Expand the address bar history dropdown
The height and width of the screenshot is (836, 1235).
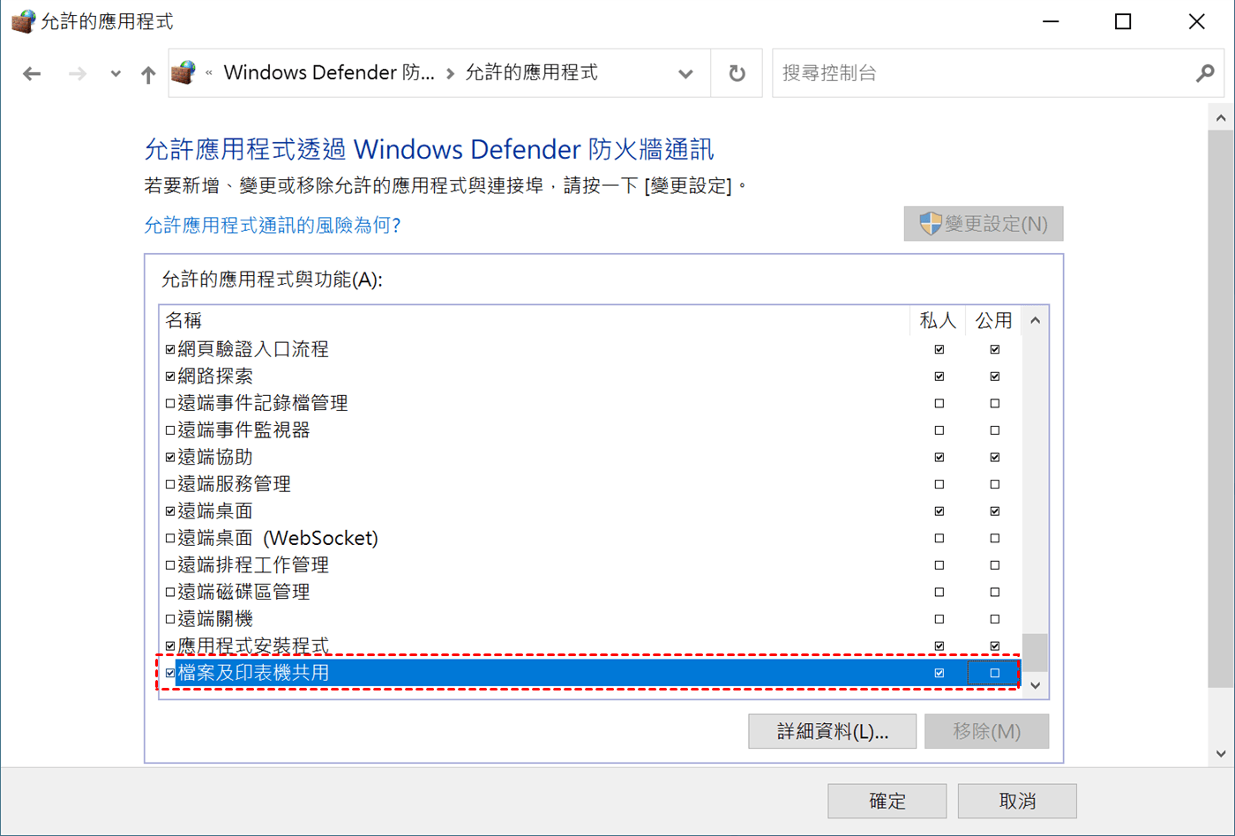pos(685,74)
